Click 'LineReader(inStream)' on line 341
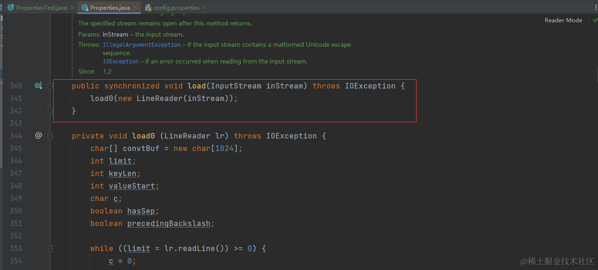Image resolution: width=598 pixels, height=270 pixels. click(182, 98)
